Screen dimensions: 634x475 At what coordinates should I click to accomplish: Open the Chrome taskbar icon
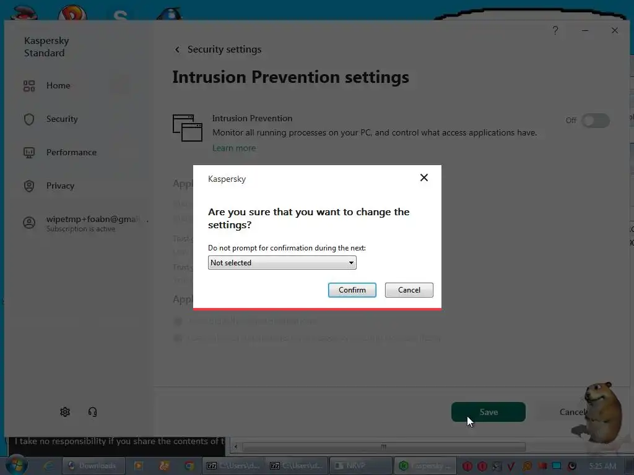pos(189,466)
